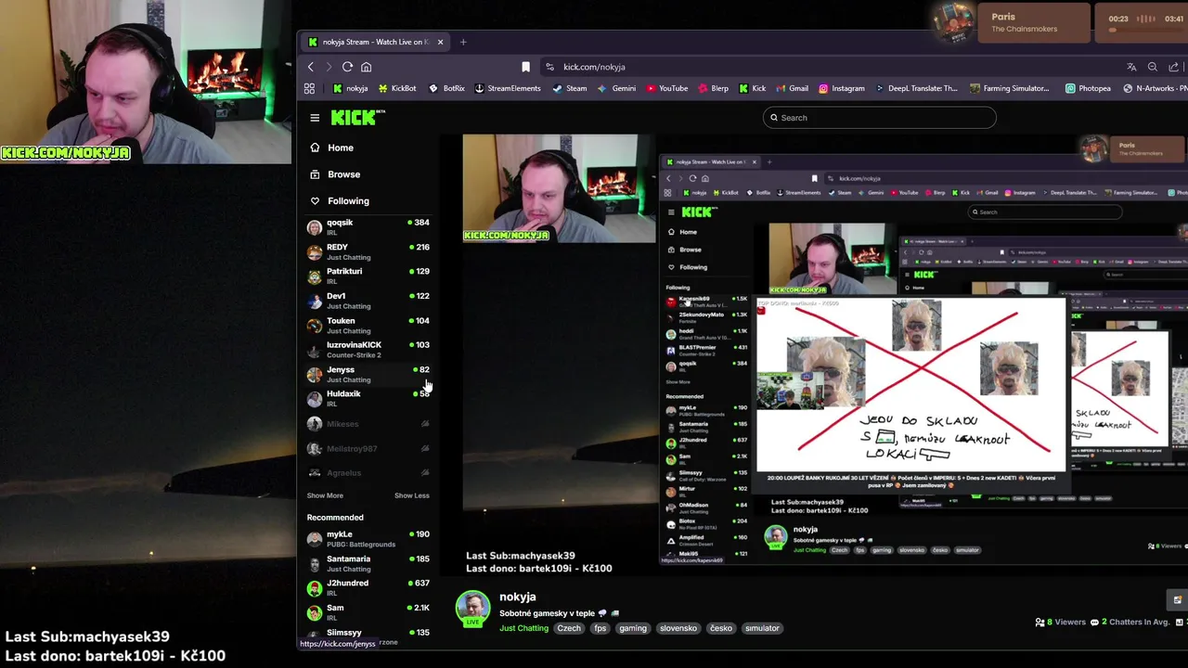The width and height of the screenshot is (1188, 668).
Task: Click nokyja's live avatar below the video
Action: [472, 609]
